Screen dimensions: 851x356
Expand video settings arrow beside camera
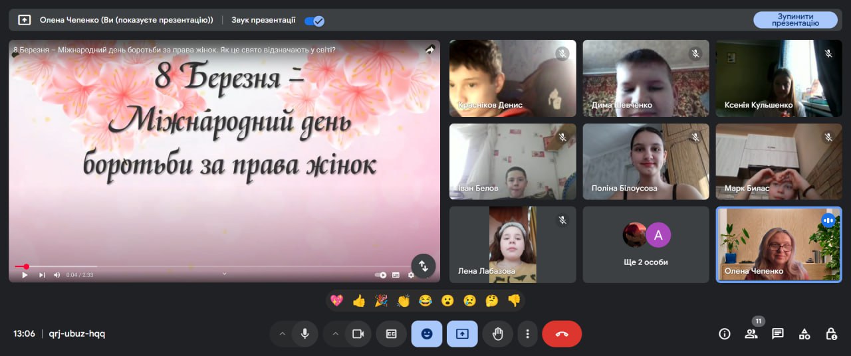(x=335, y=334)
